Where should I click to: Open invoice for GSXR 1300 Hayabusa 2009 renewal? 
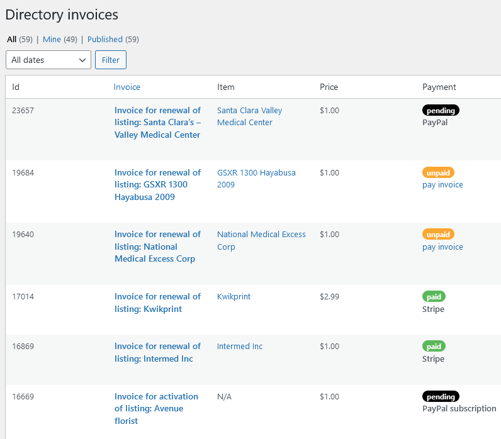click(x=158, y=184)
